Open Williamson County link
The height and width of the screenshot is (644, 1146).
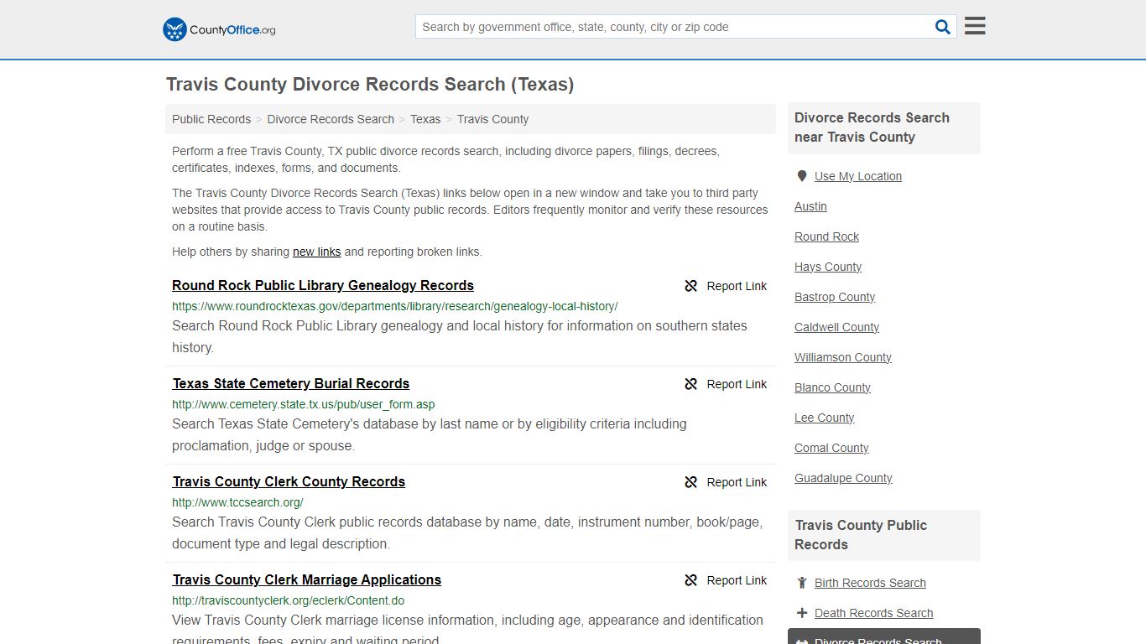click(x=843, y=357)
